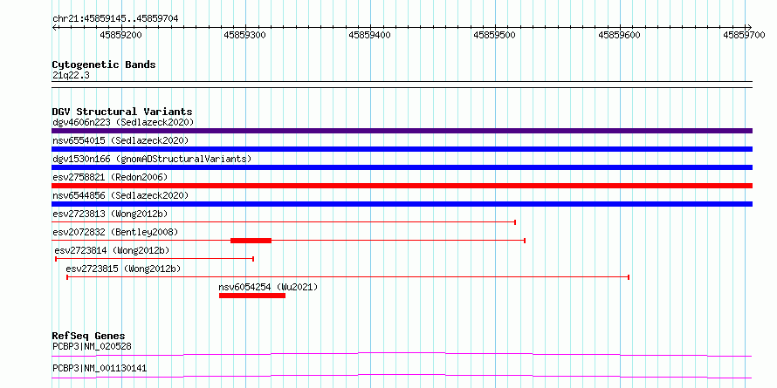Open dgv1530n166 (gnomADStructuralVariants) label
Viewport: 777px width, 388px height.
[152, 159]
